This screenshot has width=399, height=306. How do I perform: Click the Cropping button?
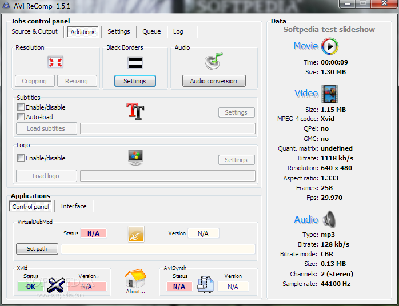[35, 81]
